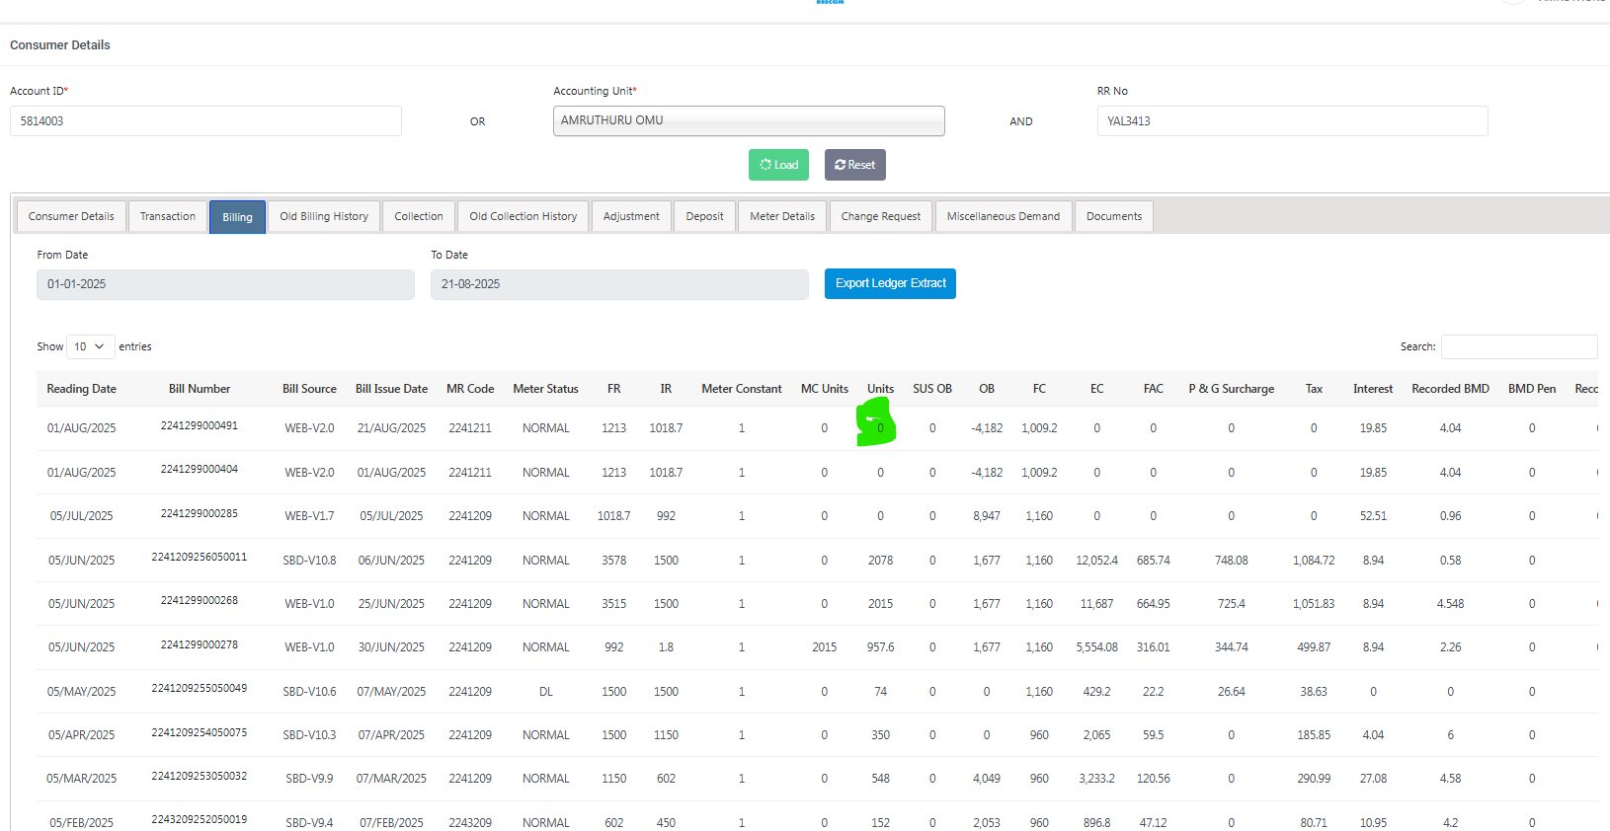Select the Meter Details tab
Image resolution: width=1610 pixels, height=831 pixels.
point(781,216)
